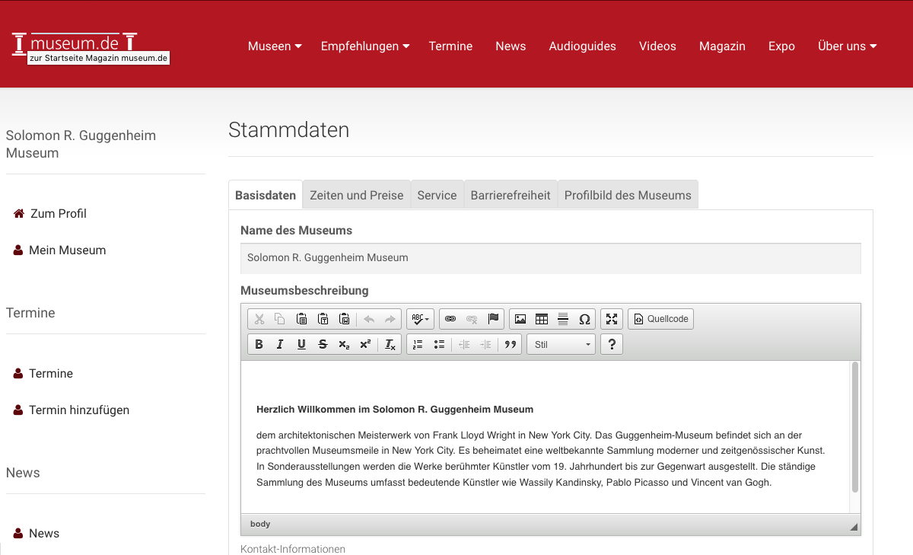Open the spell check ABC dropdown

pos(420,319)
